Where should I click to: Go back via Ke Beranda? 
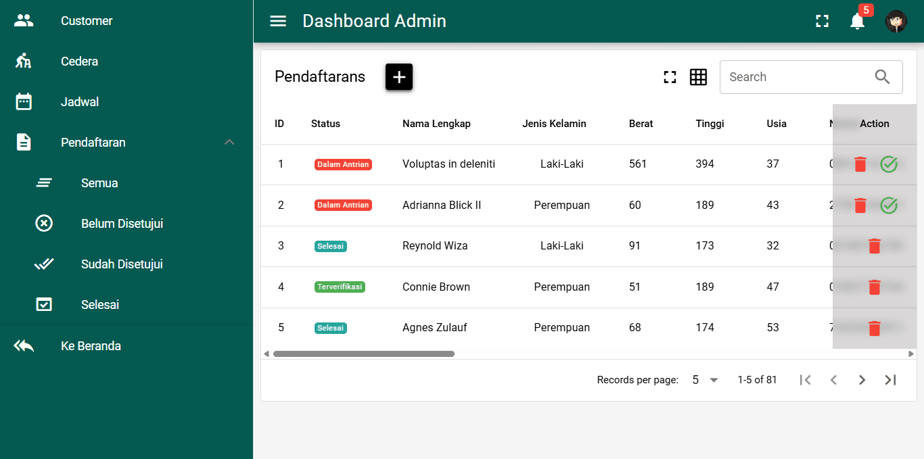coord(126,346)
